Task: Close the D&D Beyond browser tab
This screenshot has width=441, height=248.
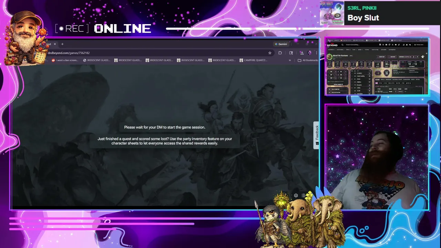Action: (x=55, y=44)
